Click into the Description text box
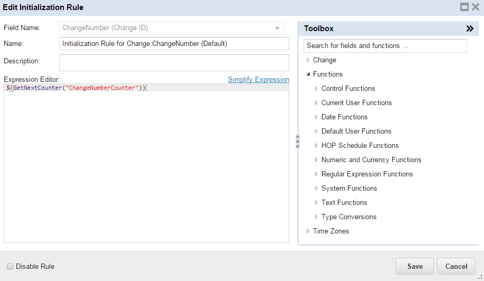The image size is (484, 281). [174, 63]
